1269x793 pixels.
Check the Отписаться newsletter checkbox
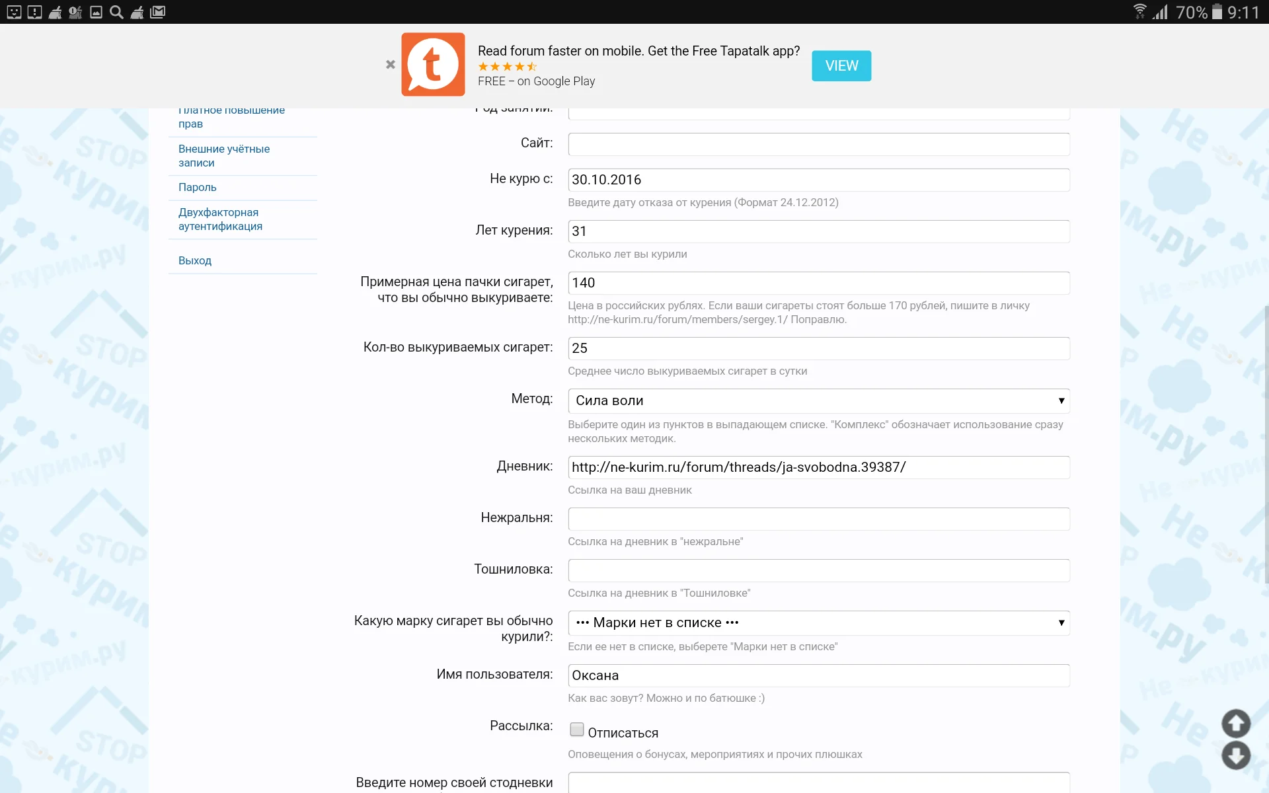577,730
